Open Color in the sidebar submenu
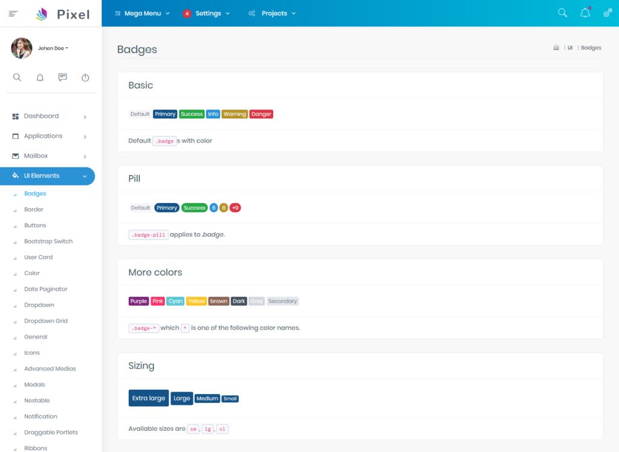 click(32, 273)
